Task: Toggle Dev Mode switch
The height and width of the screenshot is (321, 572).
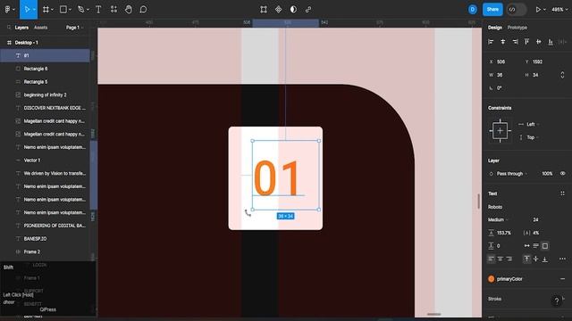Action: 517,10
